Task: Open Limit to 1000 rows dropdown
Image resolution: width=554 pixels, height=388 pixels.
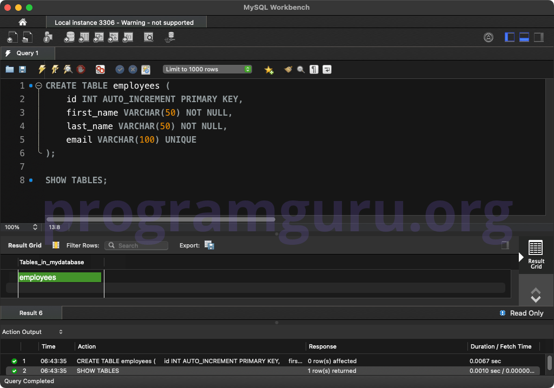Action: click(207, 69)
